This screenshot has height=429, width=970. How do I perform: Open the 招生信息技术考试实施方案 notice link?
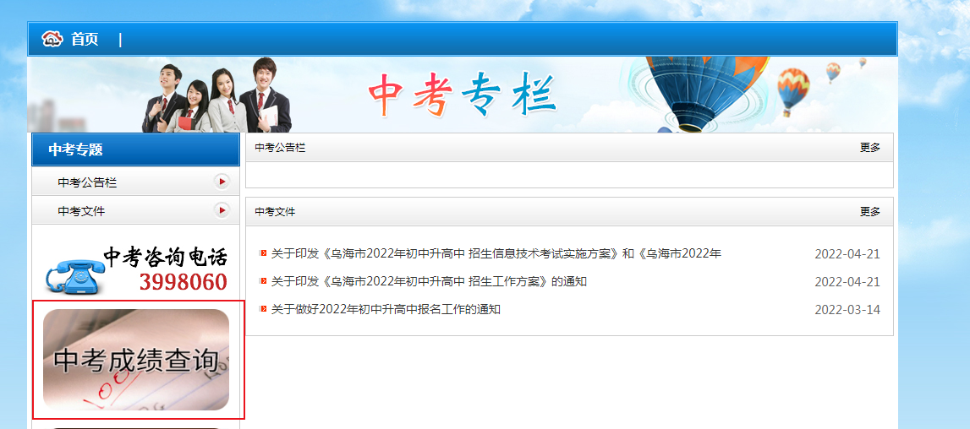coord(496,254)
